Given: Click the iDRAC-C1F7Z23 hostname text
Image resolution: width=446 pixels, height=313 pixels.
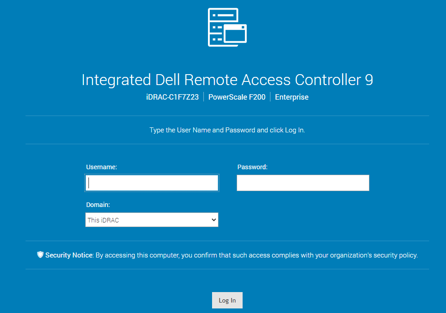Looking at the screenshot, I should [x=172, y=97].
